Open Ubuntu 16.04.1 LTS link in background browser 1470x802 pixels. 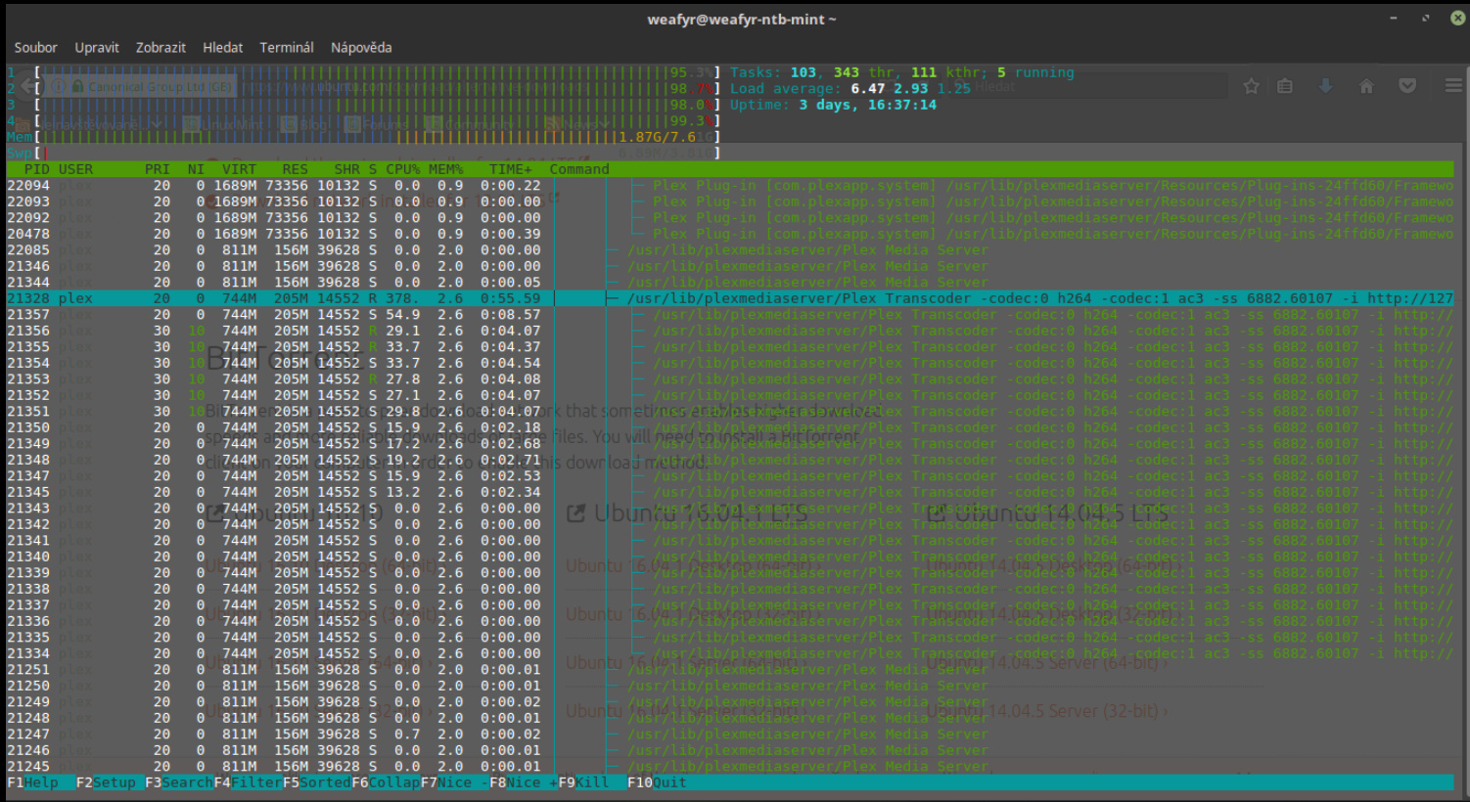point(687,512)
